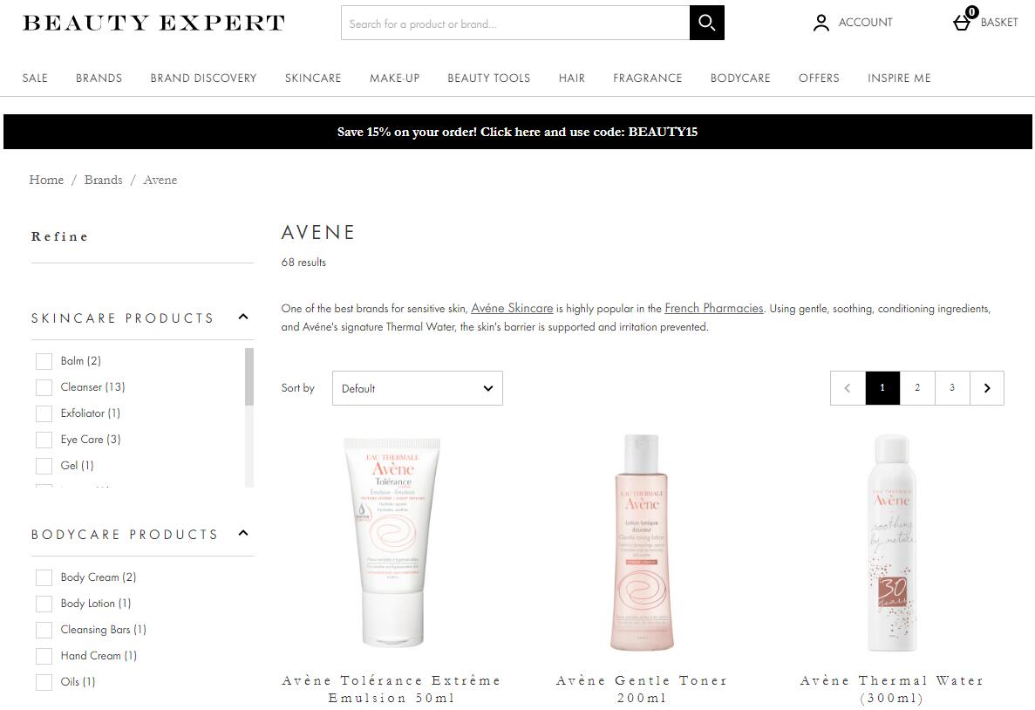Open the Fragrance menu item
This screenshot has height=710, width=1035.
point(648,78)
